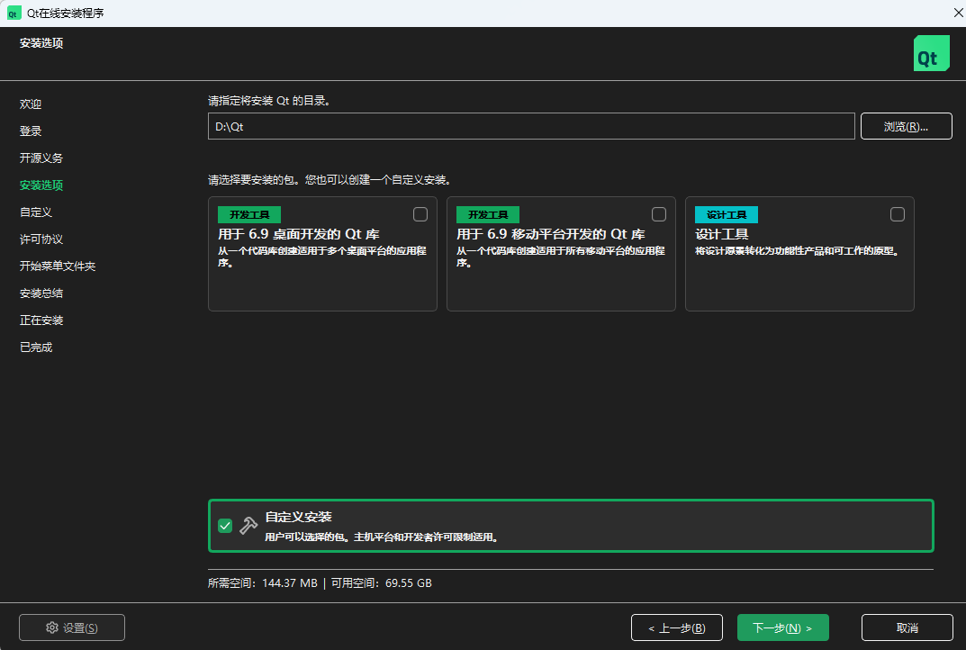Cancel the installation with 取消
The image size is (966, 650).
pyautogui.click(x=907, y=627)
